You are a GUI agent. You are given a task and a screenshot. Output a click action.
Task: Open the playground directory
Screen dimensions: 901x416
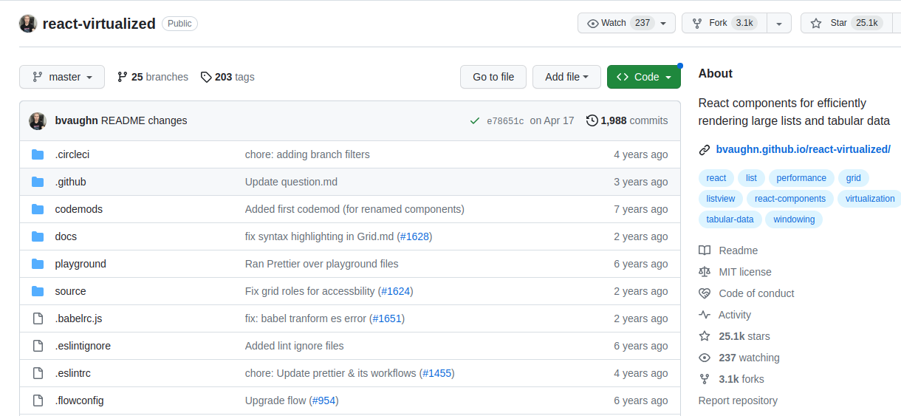pyautogui.click(x=80, y=264)
